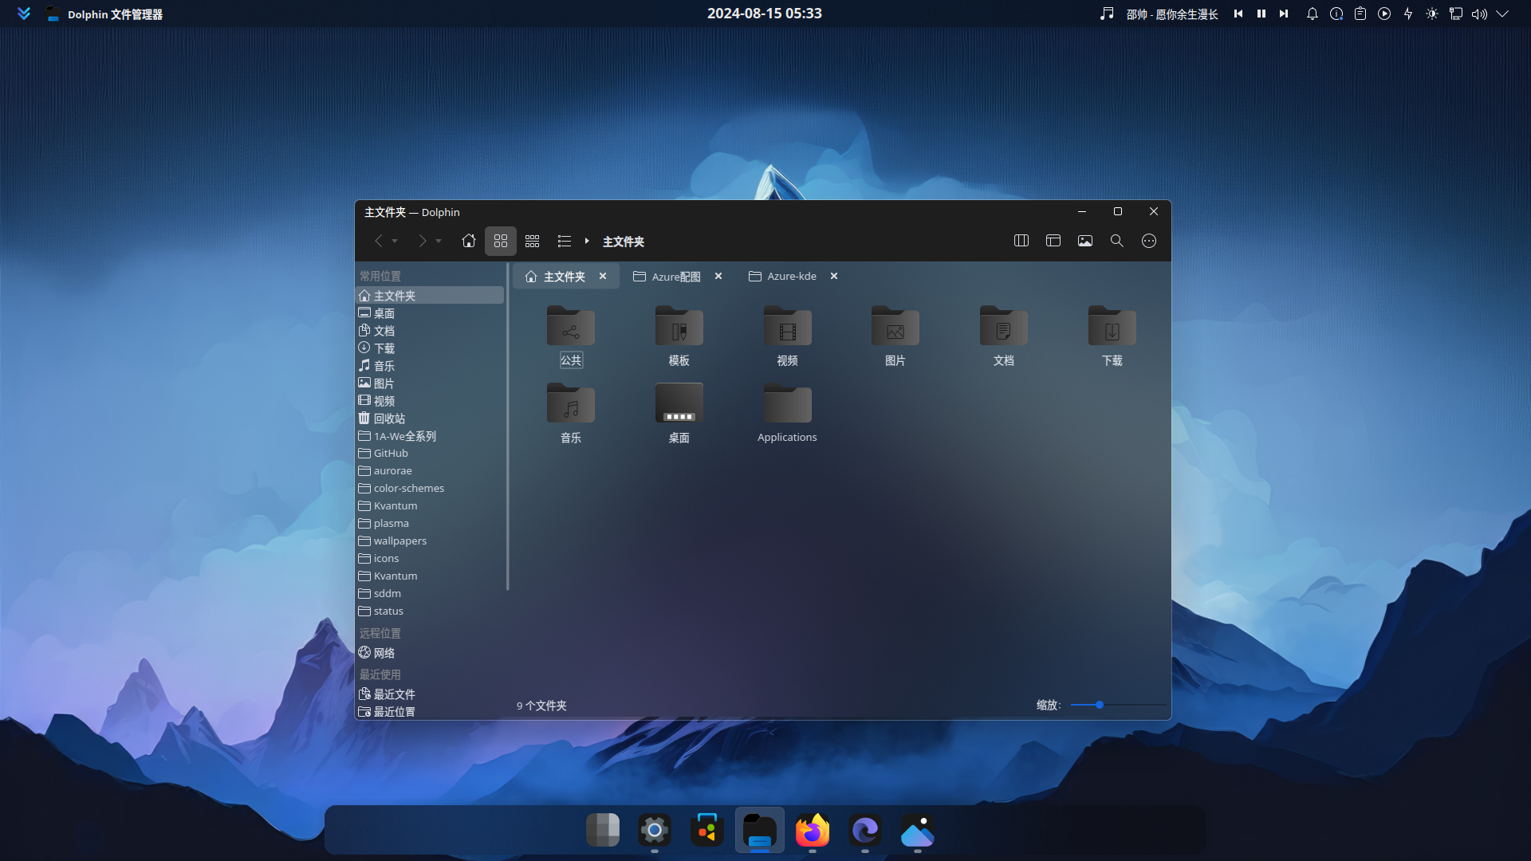Open 回收站 trash in the sidebar
Screen dimensions: 1531x861
430,419
